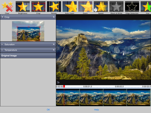
Task: Remove the Temperature effect
Action: click(x=54, y=50)
